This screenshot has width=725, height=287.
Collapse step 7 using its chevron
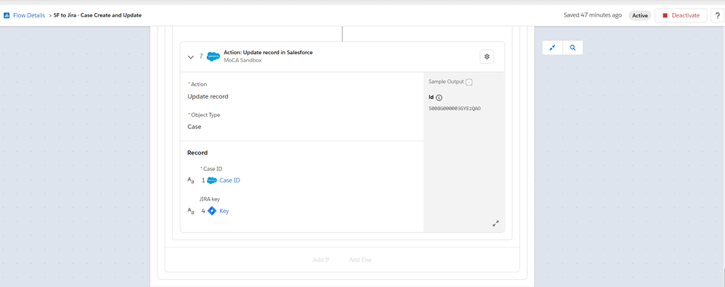point(190,57)
